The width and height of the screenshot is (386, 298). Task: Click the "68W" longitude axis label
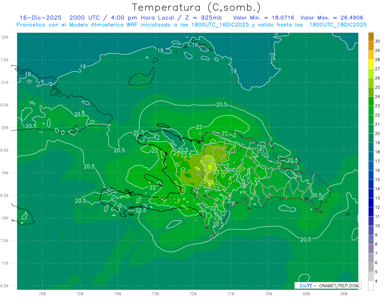click(344, 294)
